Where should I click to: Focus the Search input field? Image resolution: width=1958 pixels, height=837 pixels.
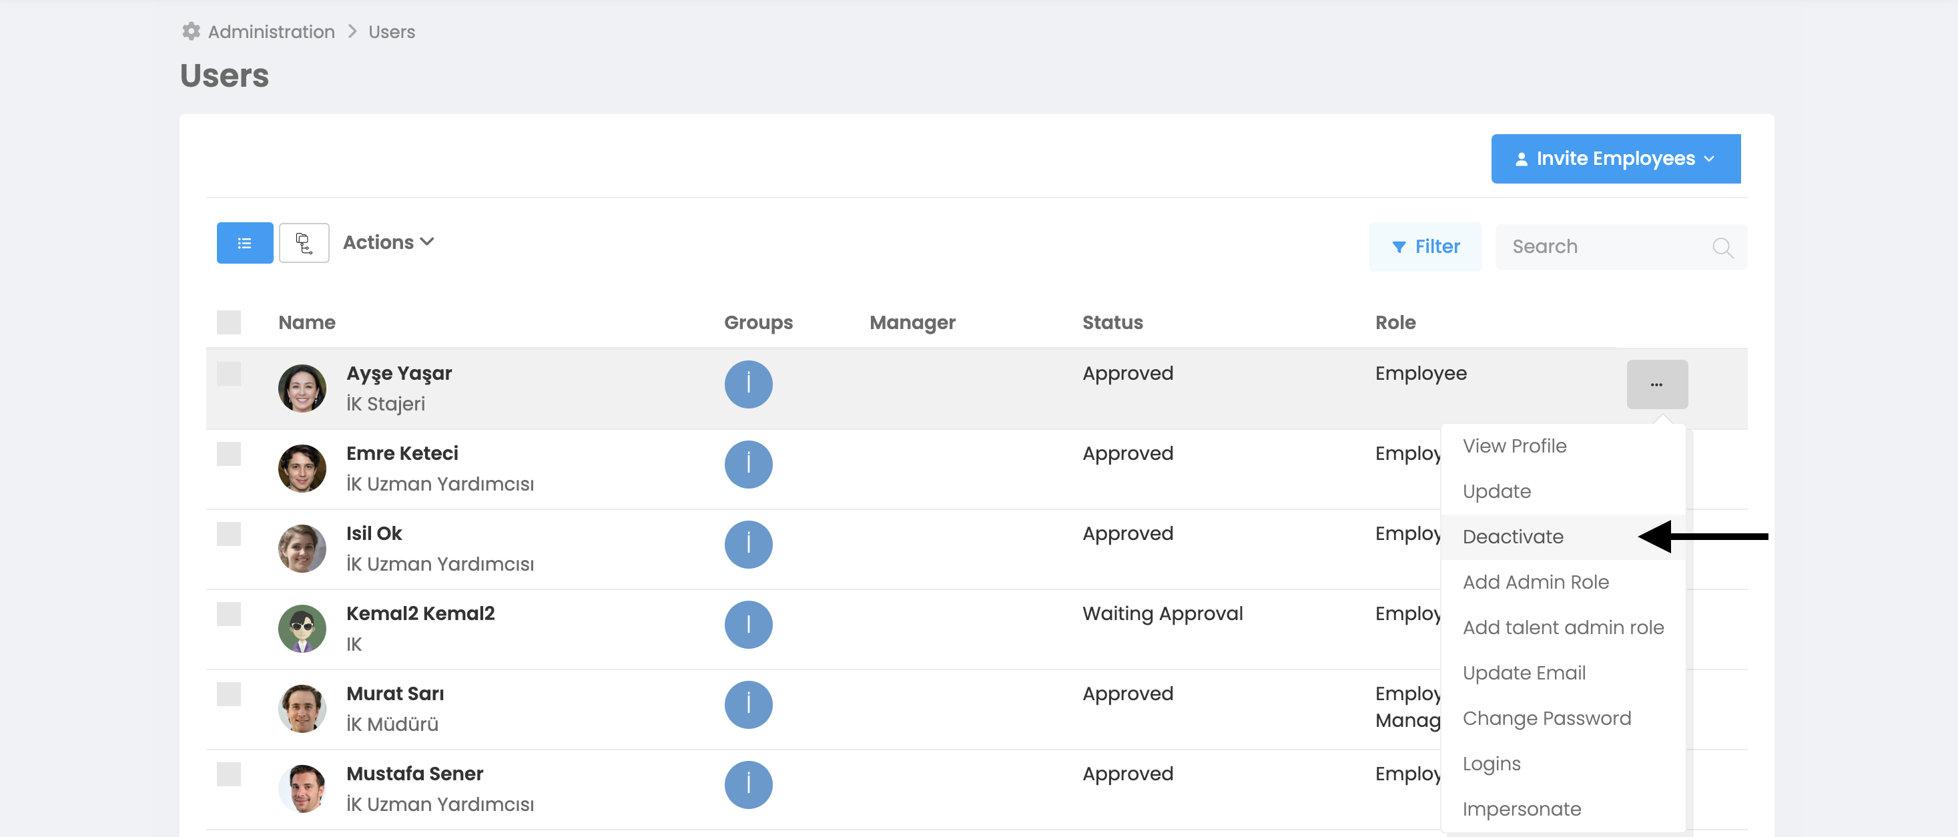1604,247
